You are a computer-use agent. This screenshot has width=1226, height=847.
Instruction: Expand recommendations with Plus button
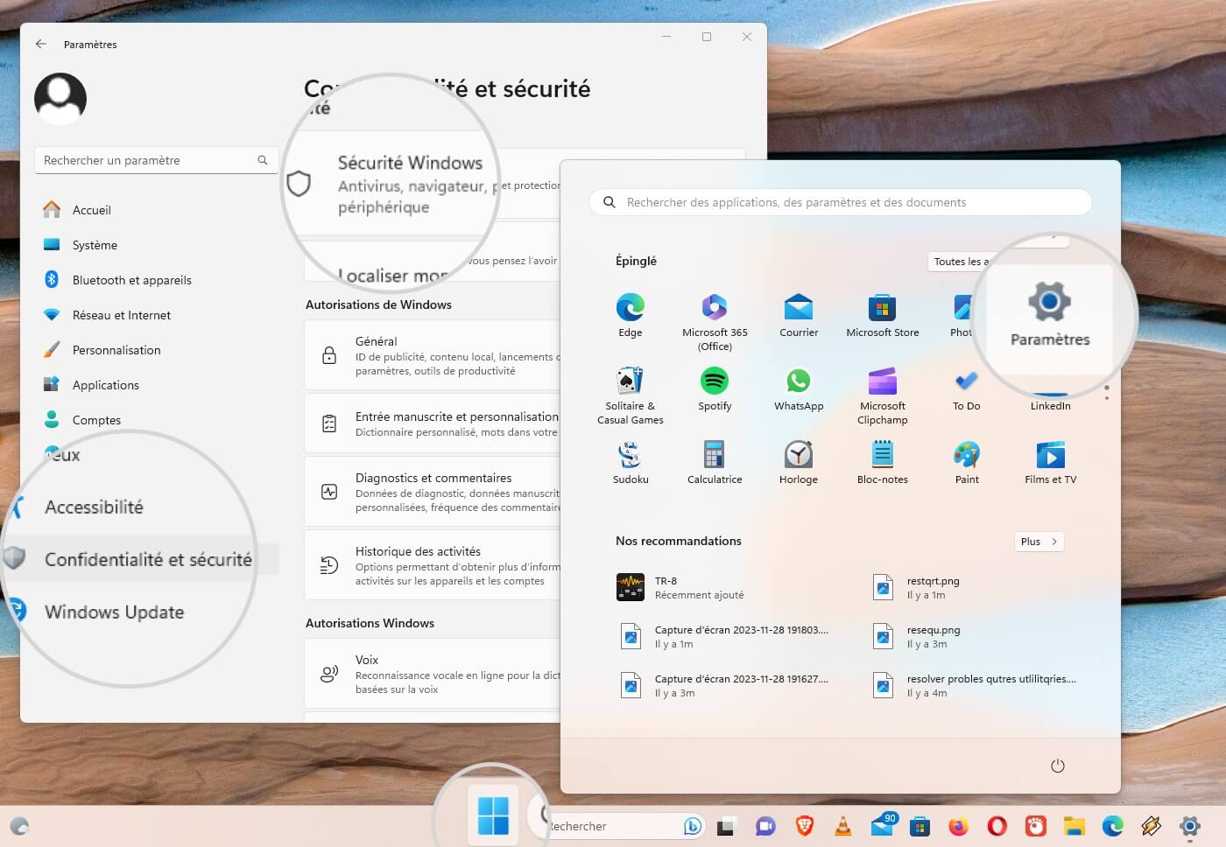tap(1039, 542)
